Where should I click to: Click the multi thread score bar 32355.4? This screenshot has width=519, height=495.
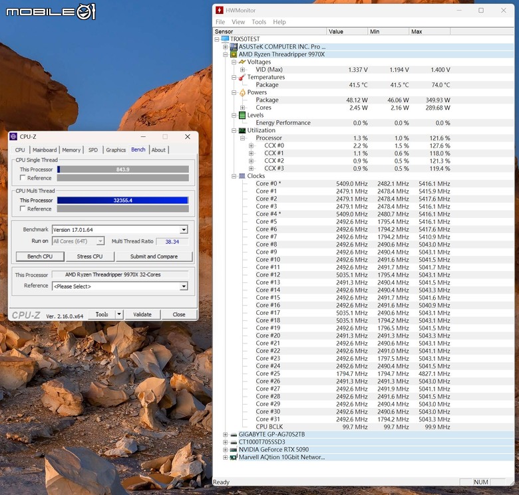(123, 200)
